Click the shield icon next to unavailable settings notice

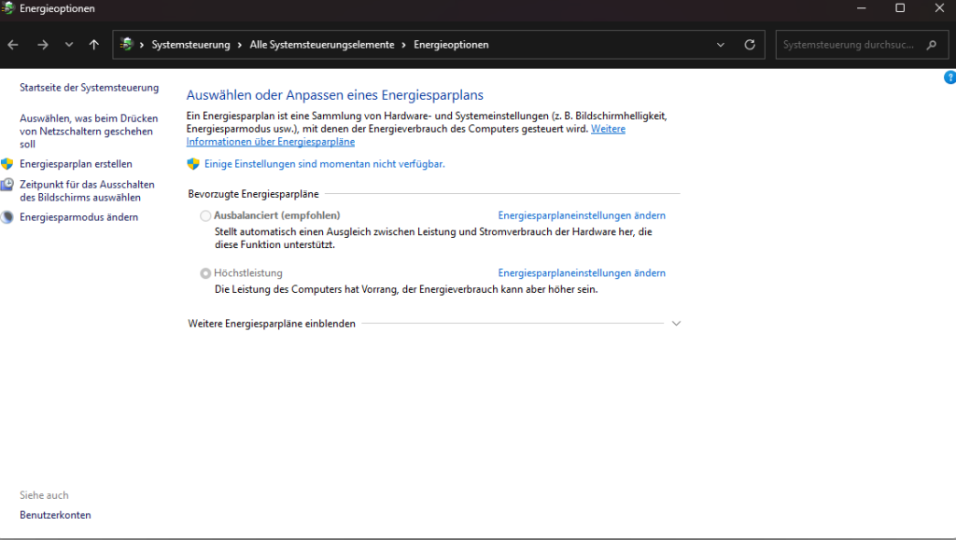pos(193,163)
